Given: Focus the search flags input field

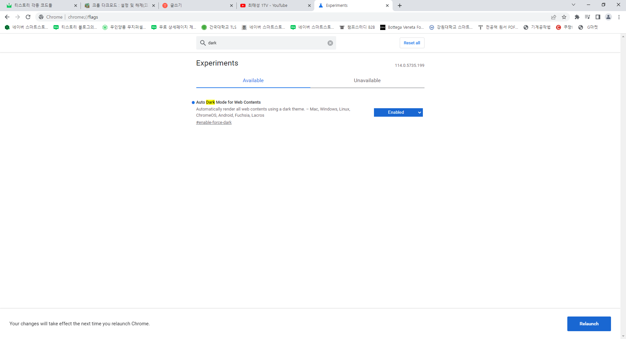Looking at the screenshot, I should click(266, 43).
